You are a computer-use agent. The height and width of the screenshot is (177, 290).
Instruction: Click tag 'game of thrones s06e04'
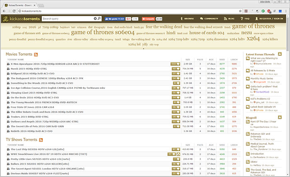(x=103, y=32)
